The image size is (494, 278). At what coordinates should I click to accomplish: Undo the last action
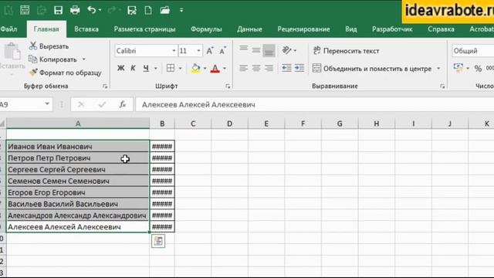tap(92, 10)
